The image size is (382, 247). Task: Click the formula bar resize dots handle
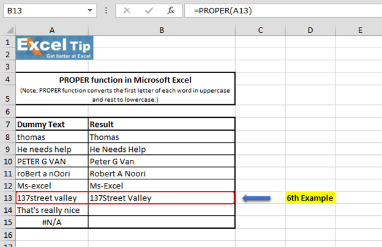click(x=106, y=10)
